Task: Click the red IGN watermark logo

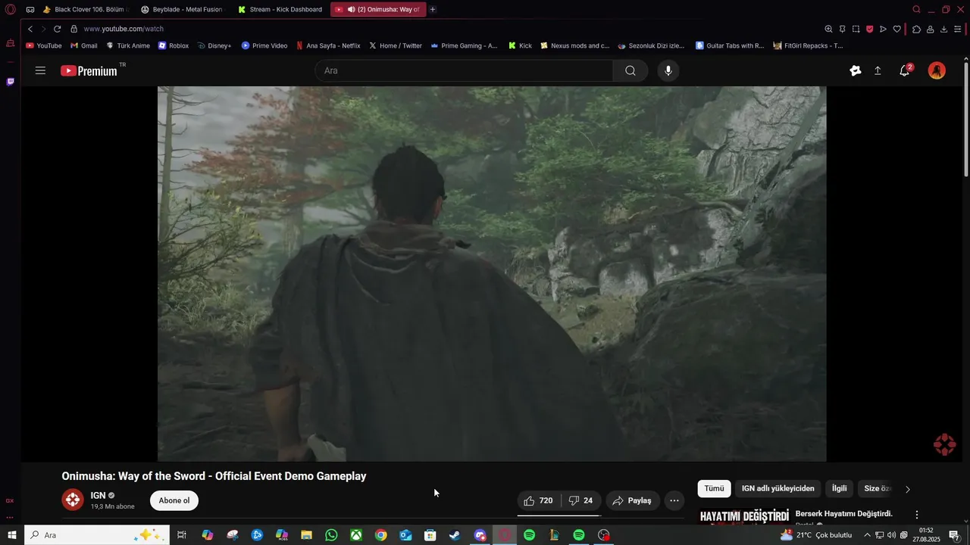Action: pyautogui.click(x=944, y=444)
